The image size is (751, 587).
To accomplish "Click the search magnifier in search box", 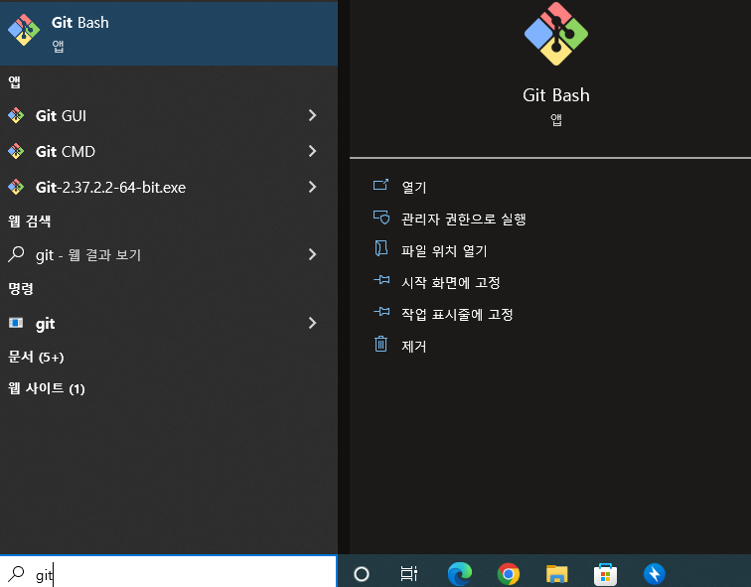I will coord(16,573).
